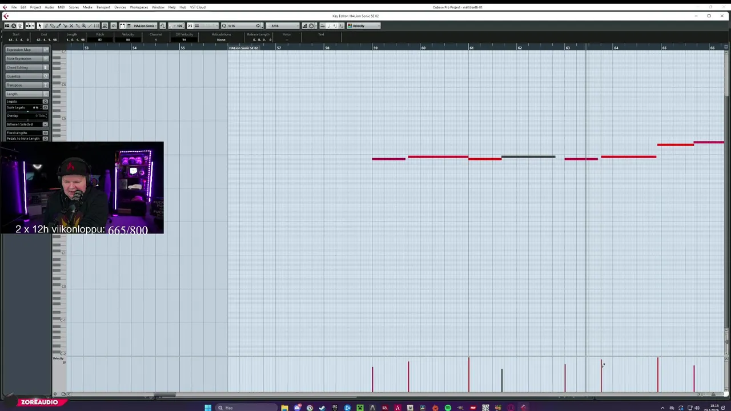Expand the Chord Editing section

click(27, 67)
